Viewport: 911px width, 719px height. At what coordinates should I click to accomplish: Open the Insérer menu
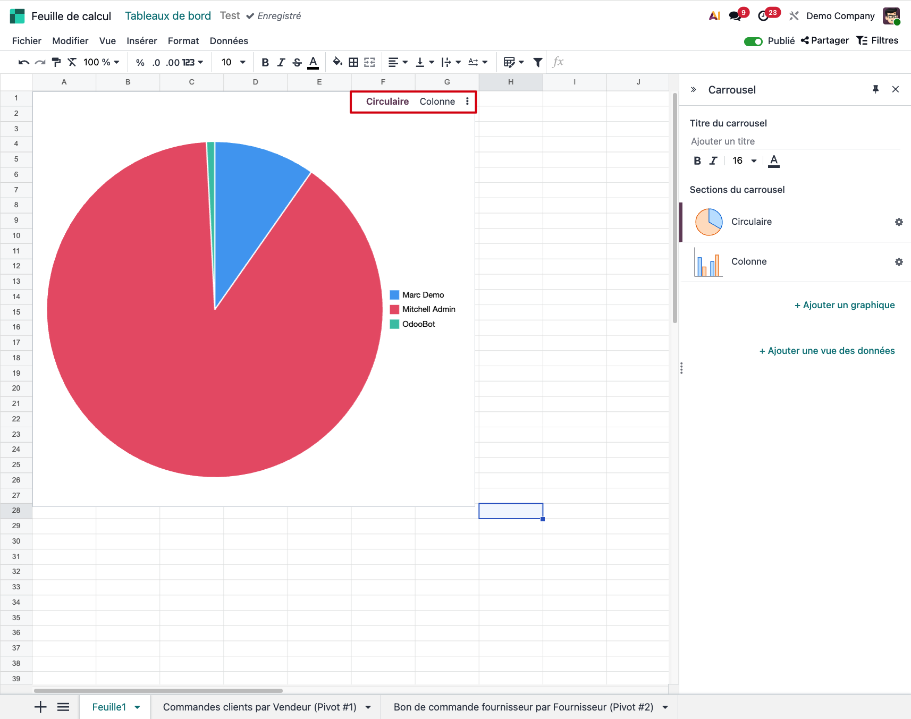(141, 41)
